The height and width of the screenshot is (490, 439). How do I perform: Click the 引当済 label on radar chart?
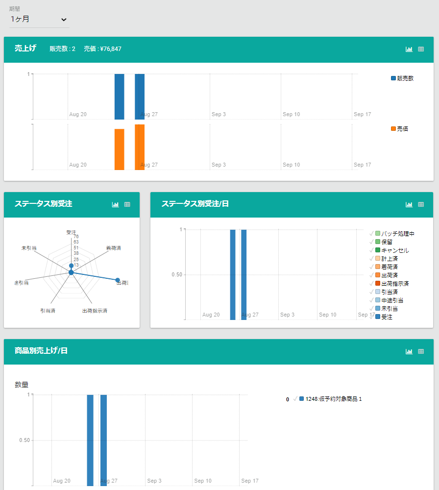pyautogui.click(x=48, y=311)
